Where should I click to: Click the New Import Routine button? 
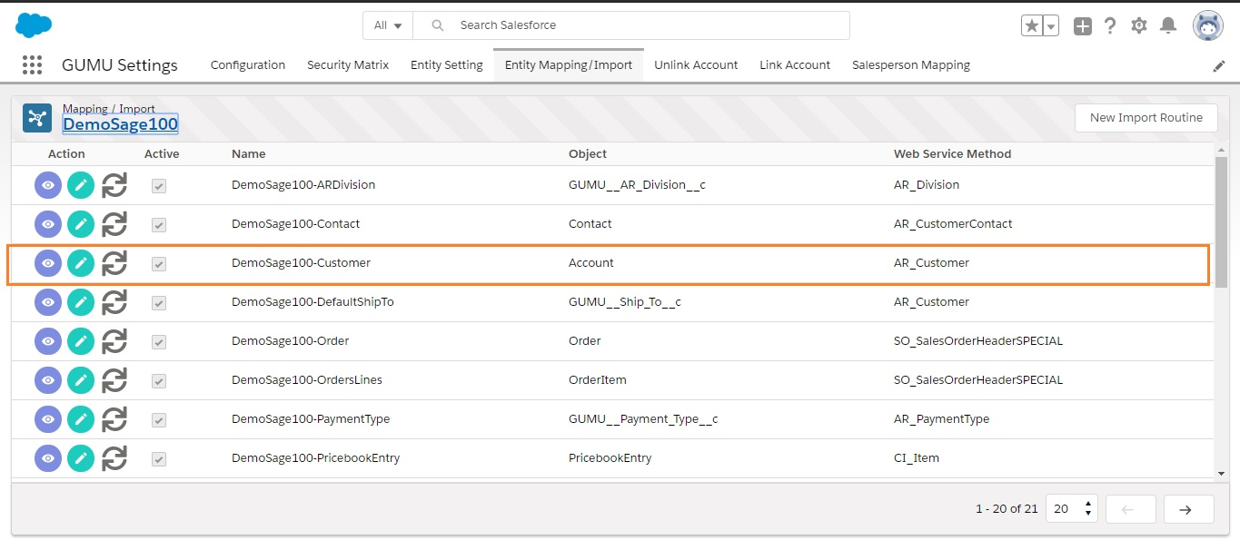coord(1146,117)
